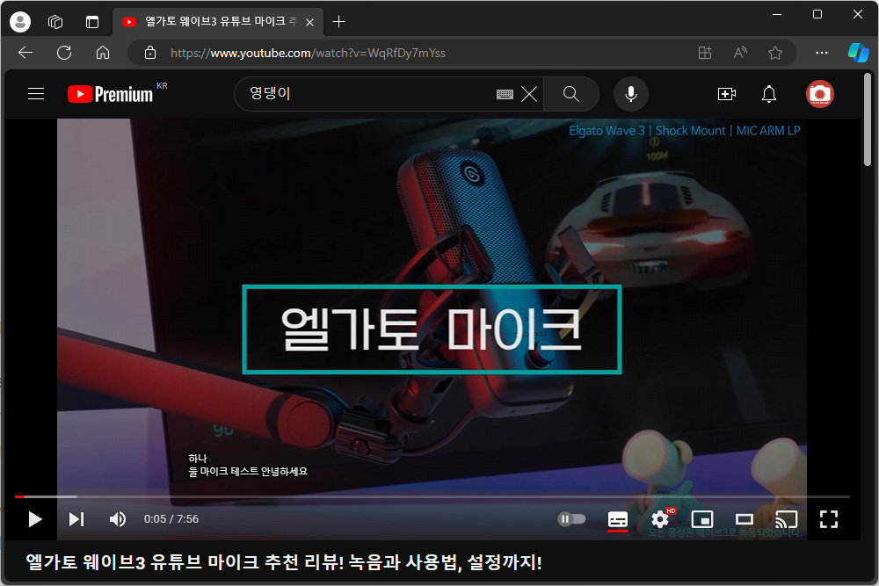Select the YouTube 엘가토 웨이브3 tab
This screenshot has width=879, height=586.
[217, 22]
